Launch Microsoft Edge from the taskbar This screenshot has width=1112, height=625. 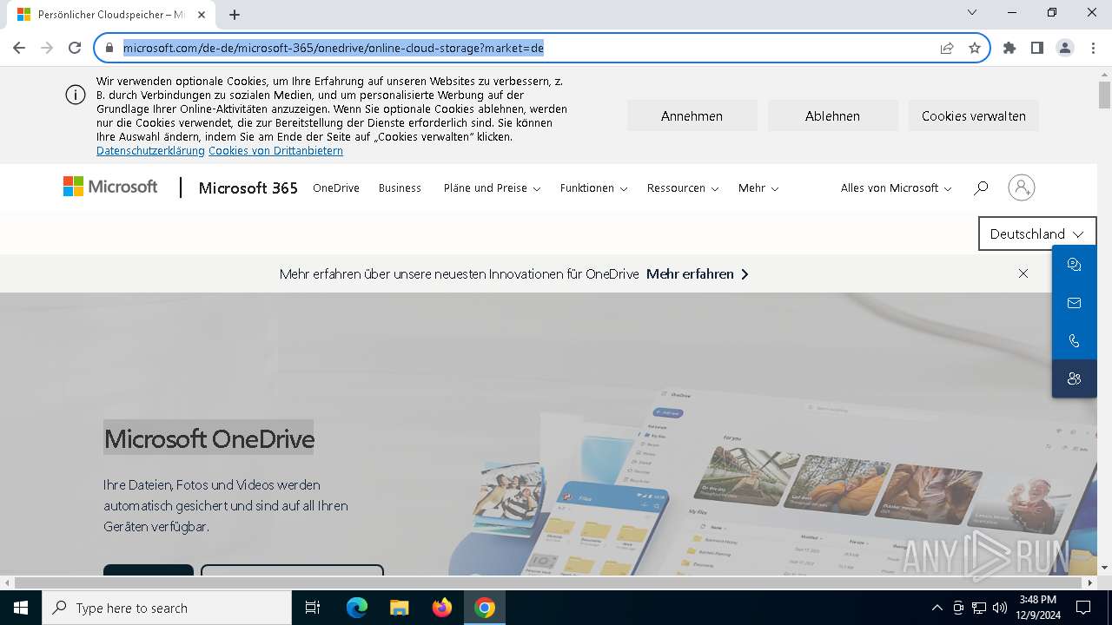tap(357, 608)
